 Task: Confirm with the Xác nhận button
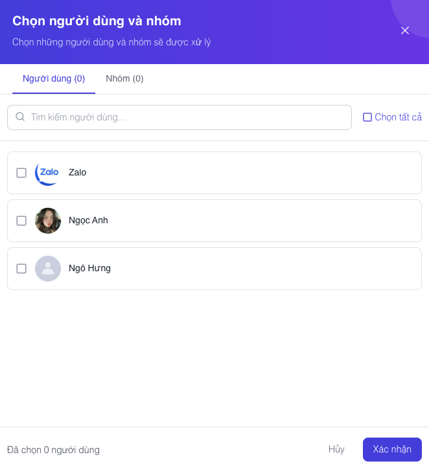pos(392,449)
